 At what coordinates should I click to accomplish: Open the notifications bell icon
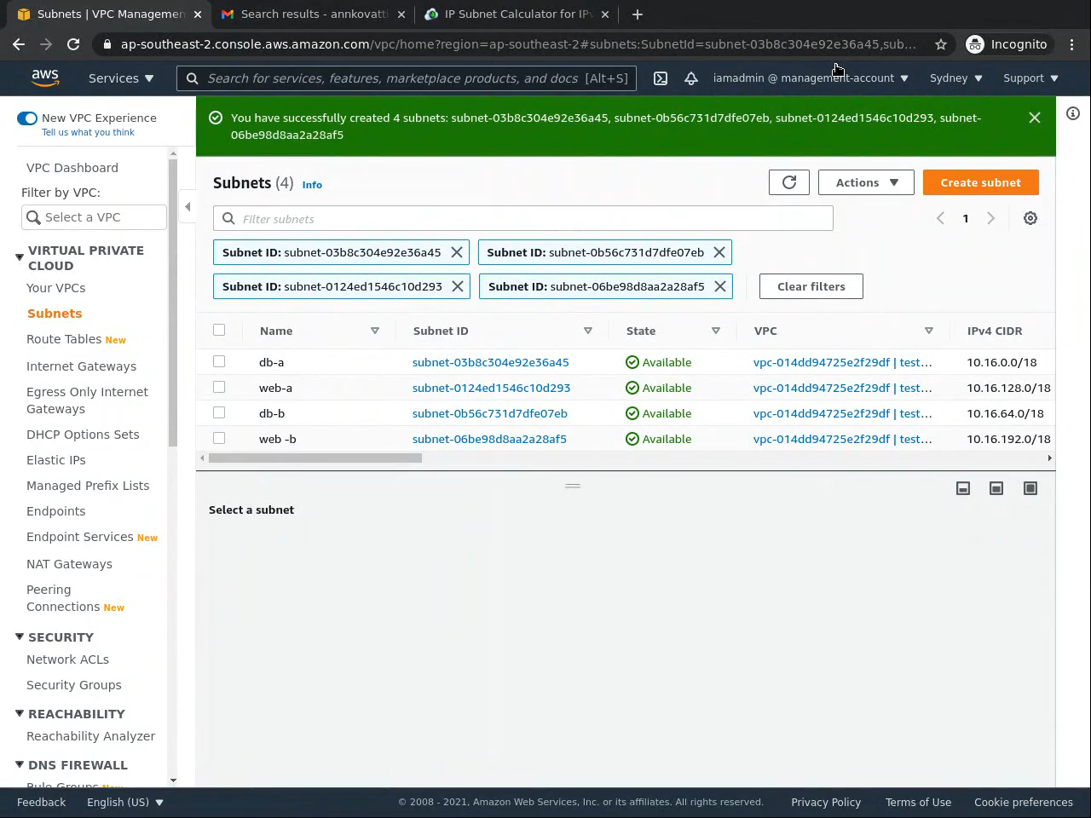pyautogui.click(x=691, y=78)
